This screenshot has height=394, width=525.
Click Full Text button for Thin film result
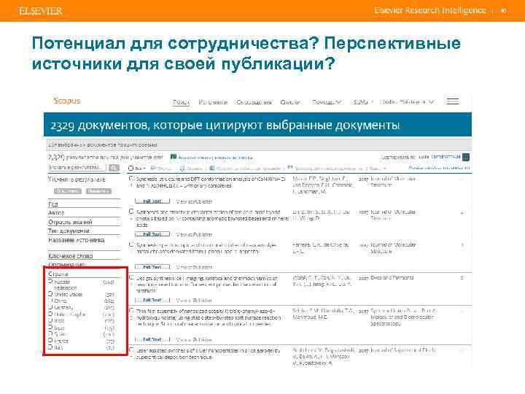tap(152, 339)
